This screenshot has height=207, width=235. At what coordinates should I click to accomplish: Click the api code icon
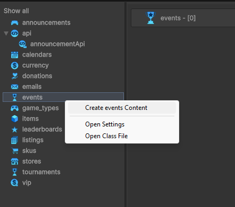[14, 34]
